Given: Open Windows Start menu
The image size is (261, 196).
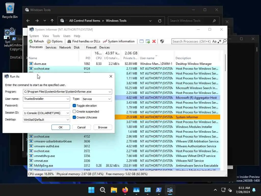Looking at the screenshot, I should point(91,190).
